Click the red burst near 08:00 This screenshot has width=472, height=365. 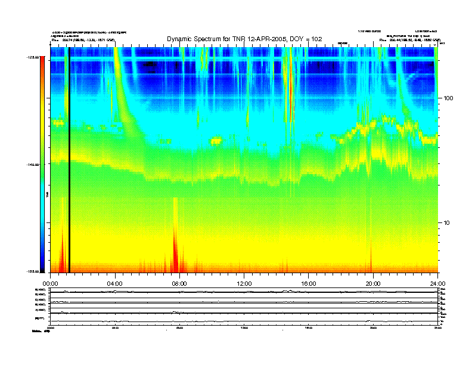tap(175, 250)
